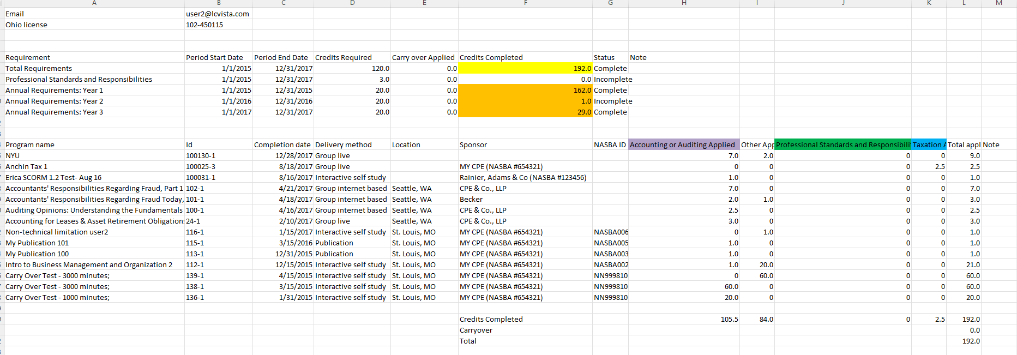The height and width of the screenshot is (355, 1017).
Task: Select the Id cell 100031-1
Action: click(201, 178)
